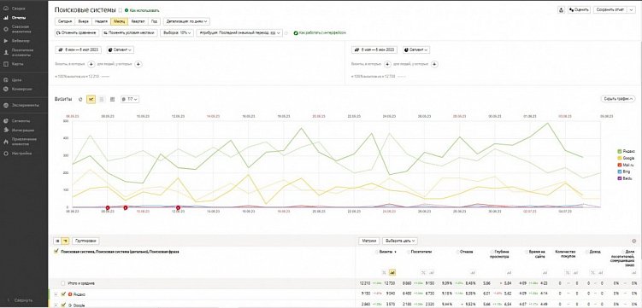
Task: Select the Визиты column radio button
Action: [377, 252]
